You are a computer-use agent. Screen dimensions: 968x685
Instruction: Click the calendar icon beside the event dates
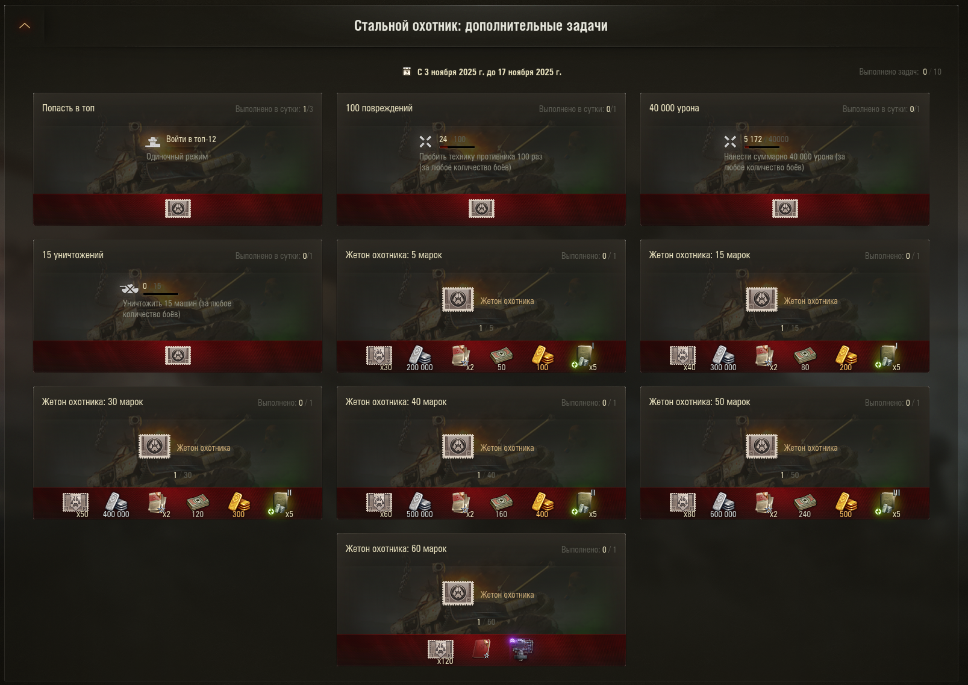tap(407, 72)
